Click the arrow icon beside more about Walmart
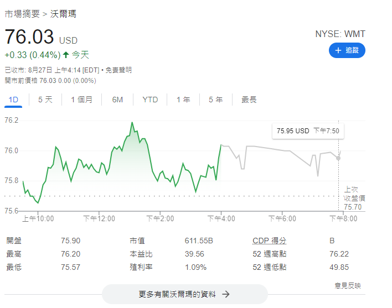 (225, 294)
